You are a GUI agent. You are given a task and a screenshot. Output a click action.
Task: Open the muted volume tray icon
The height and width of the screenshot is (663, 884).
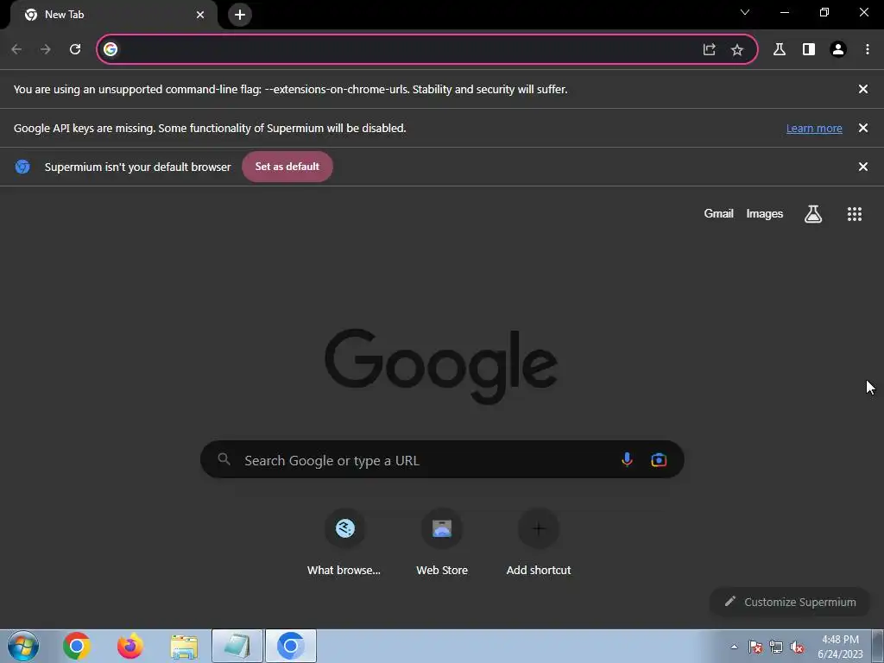(797, 647)
